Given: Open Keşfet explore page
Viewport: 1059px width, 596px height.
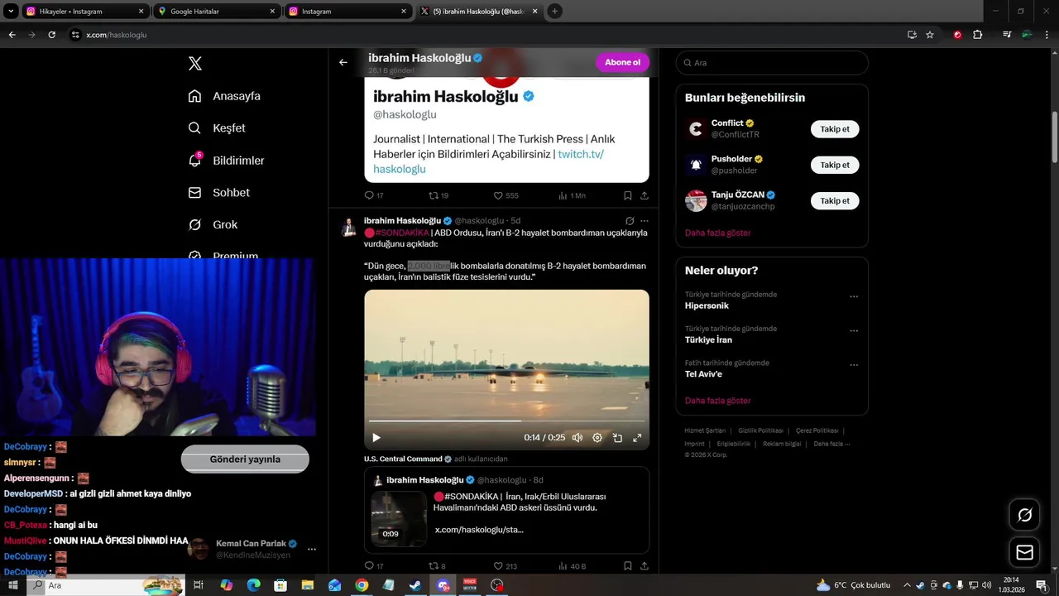Looking at the screenshot, I should point(217,128).
